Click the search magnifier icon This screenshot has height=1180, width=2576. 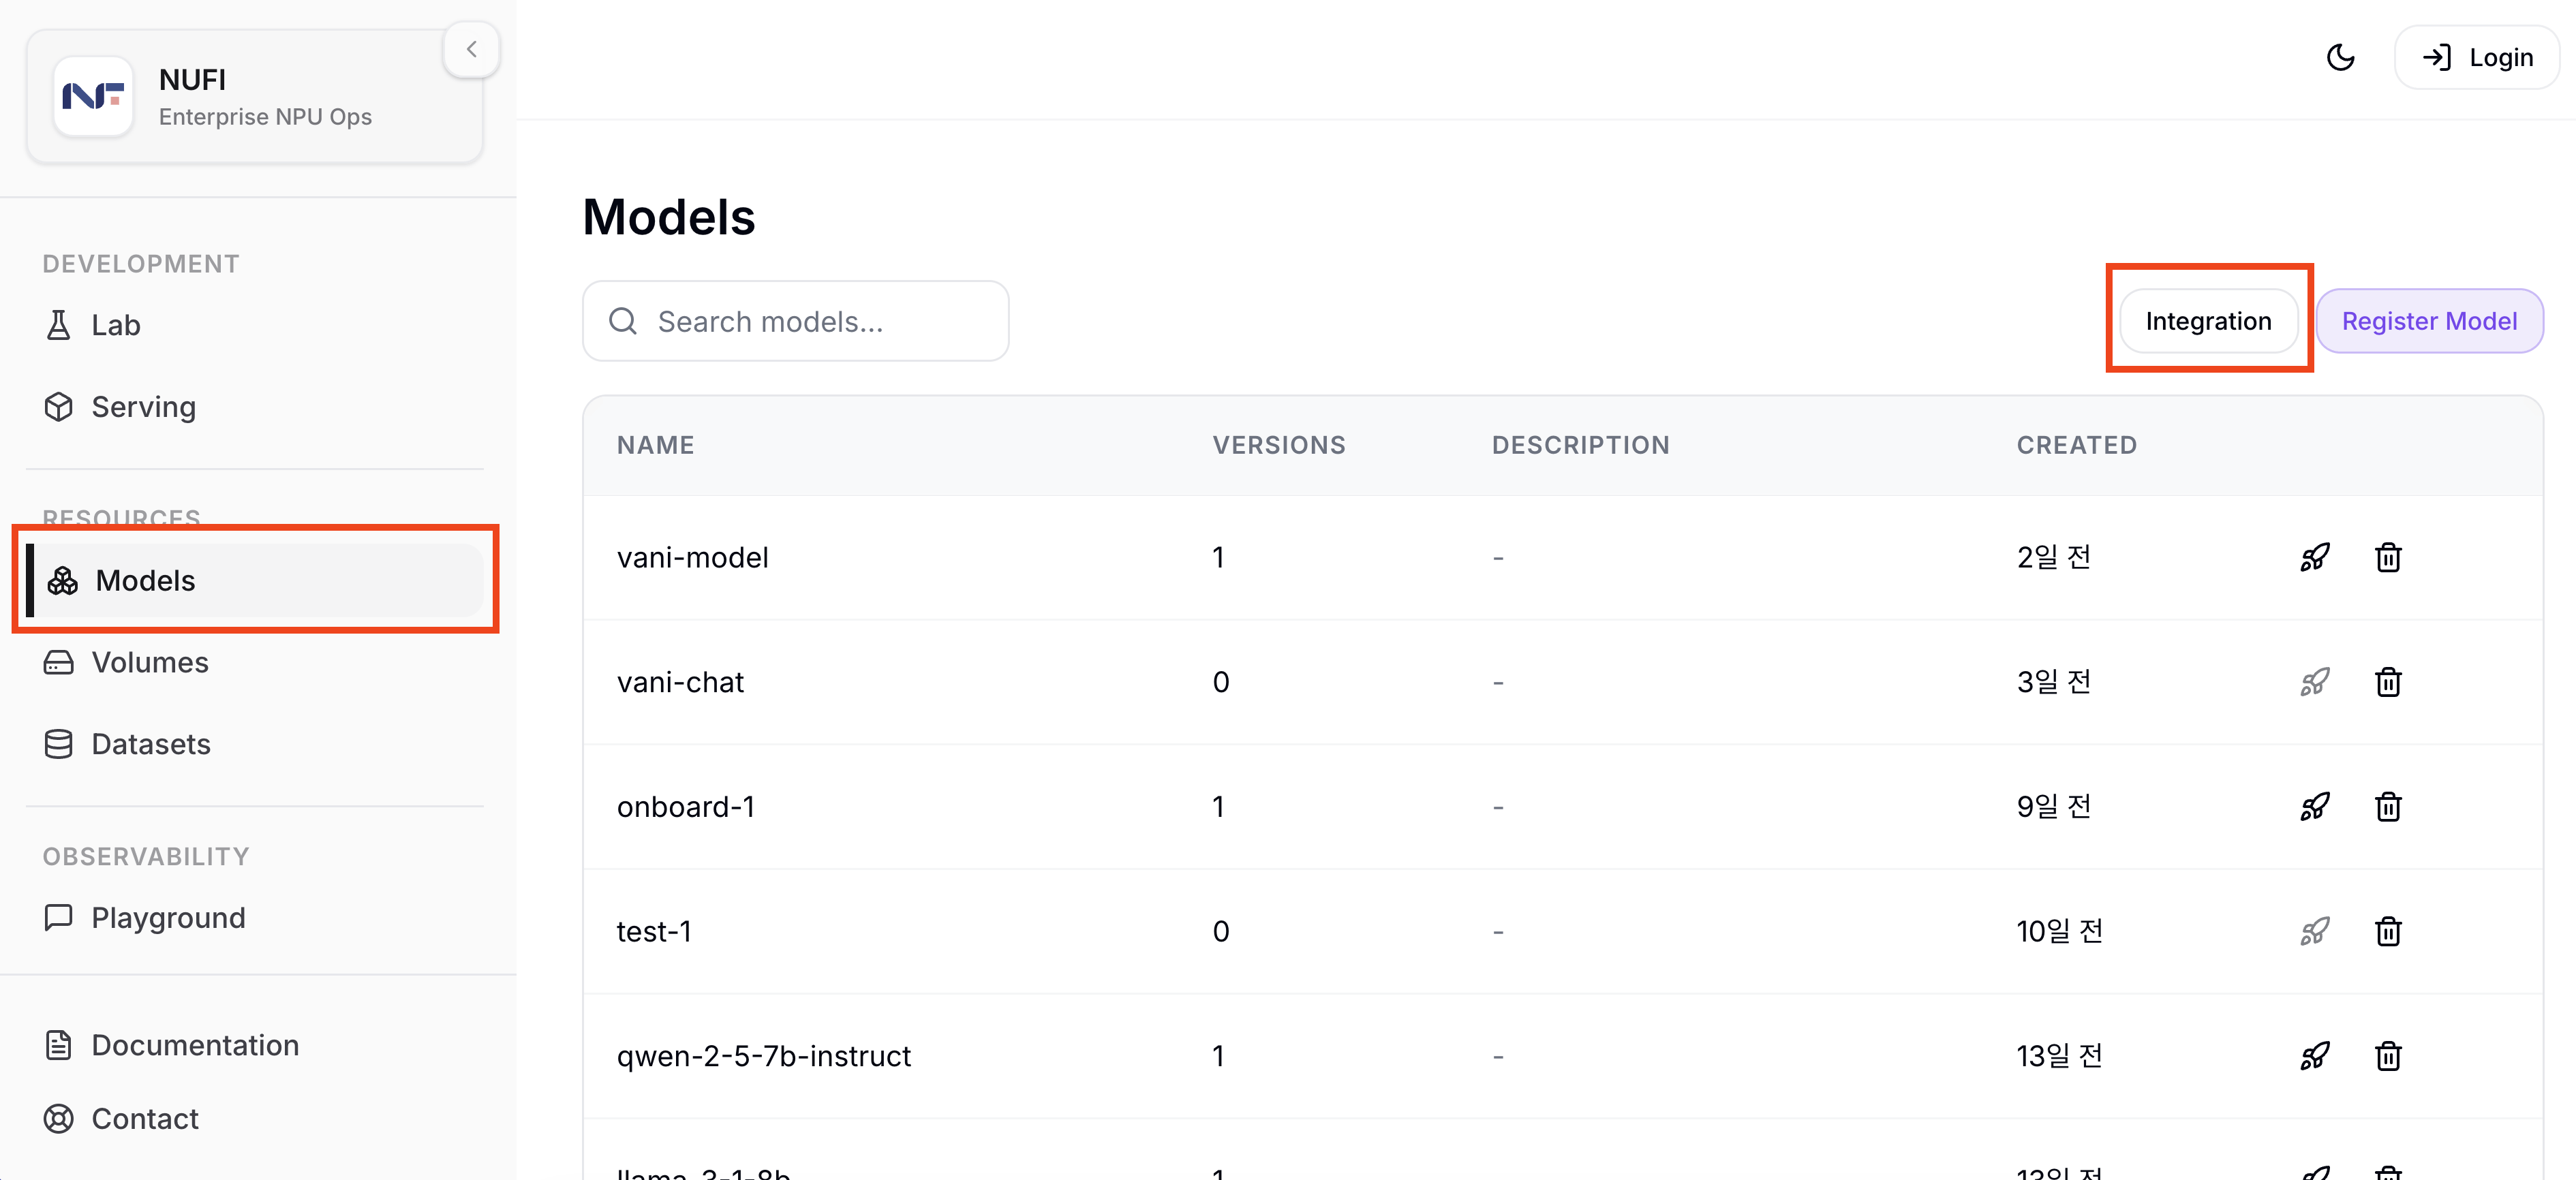pyautogui.click(x=623, y=321)
